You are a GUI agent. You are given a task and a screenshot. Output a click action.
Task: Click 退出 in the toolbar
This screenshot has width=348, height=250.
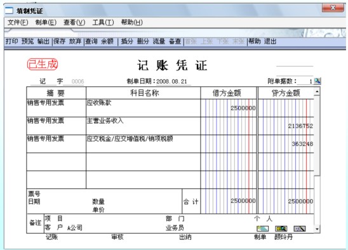[x=270, y=41]
